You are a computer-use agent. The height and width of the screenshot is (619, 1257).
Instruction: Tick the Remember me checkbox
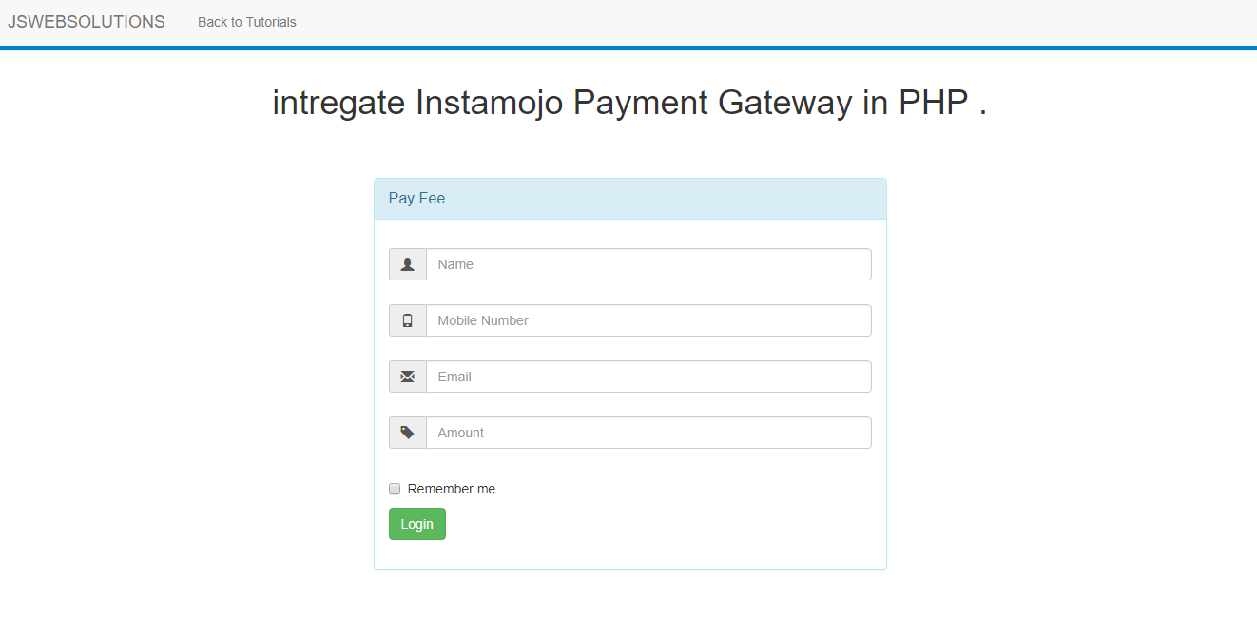tap(395, 489)
